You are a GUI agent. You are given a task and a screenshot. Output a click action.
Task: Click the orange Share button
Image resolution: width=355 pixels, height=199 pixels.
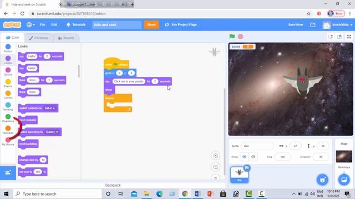coord(151,24)
